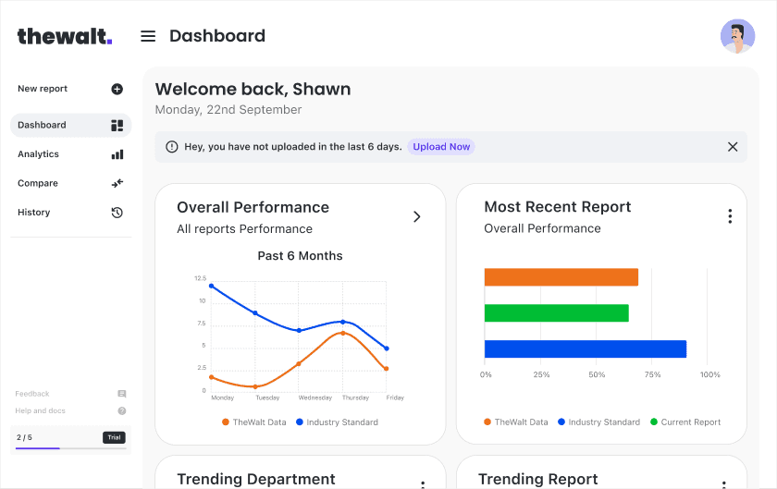Click the Compare arrows icon
The image size is (777, 489).
point(117,183)
